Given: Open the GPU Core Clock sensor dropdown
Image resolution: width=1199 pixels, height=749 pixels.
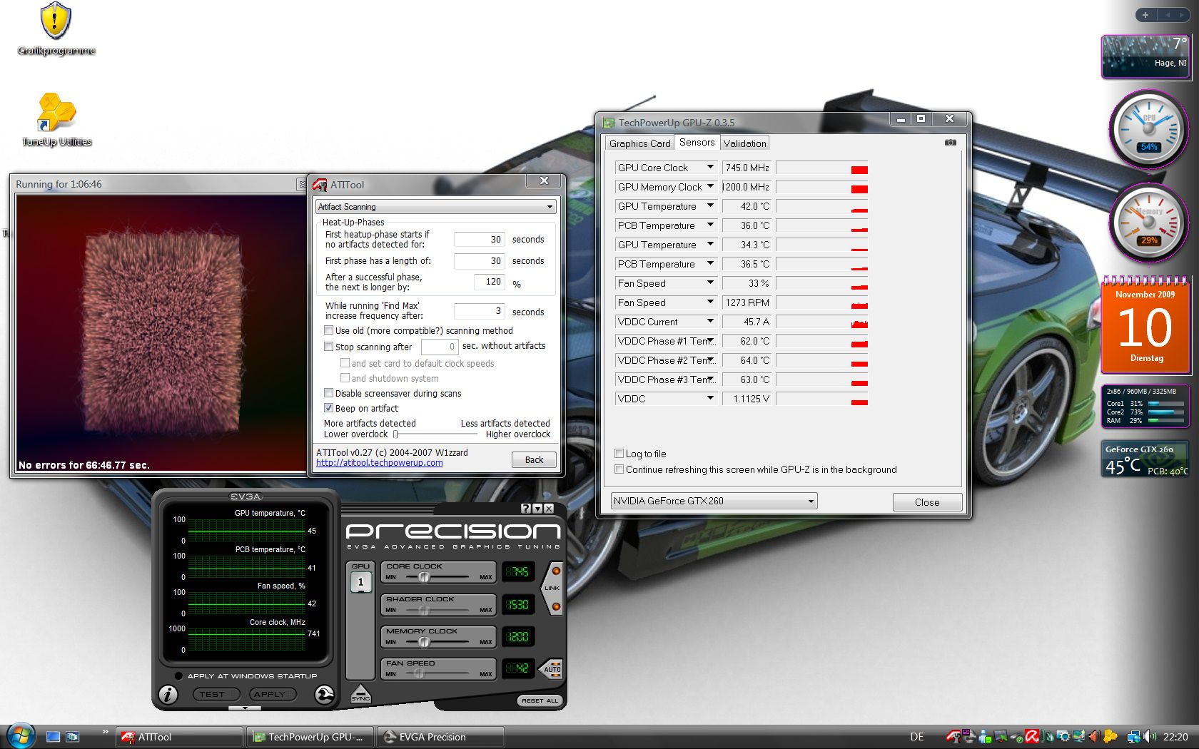Looking at the screenshot, I should coord(710,167).
